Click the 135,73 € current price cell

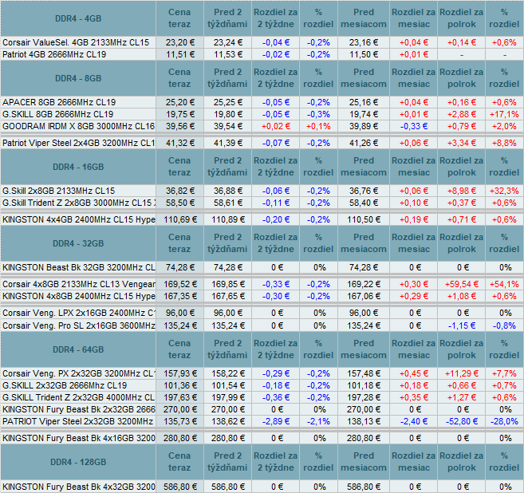coord(179,421)
